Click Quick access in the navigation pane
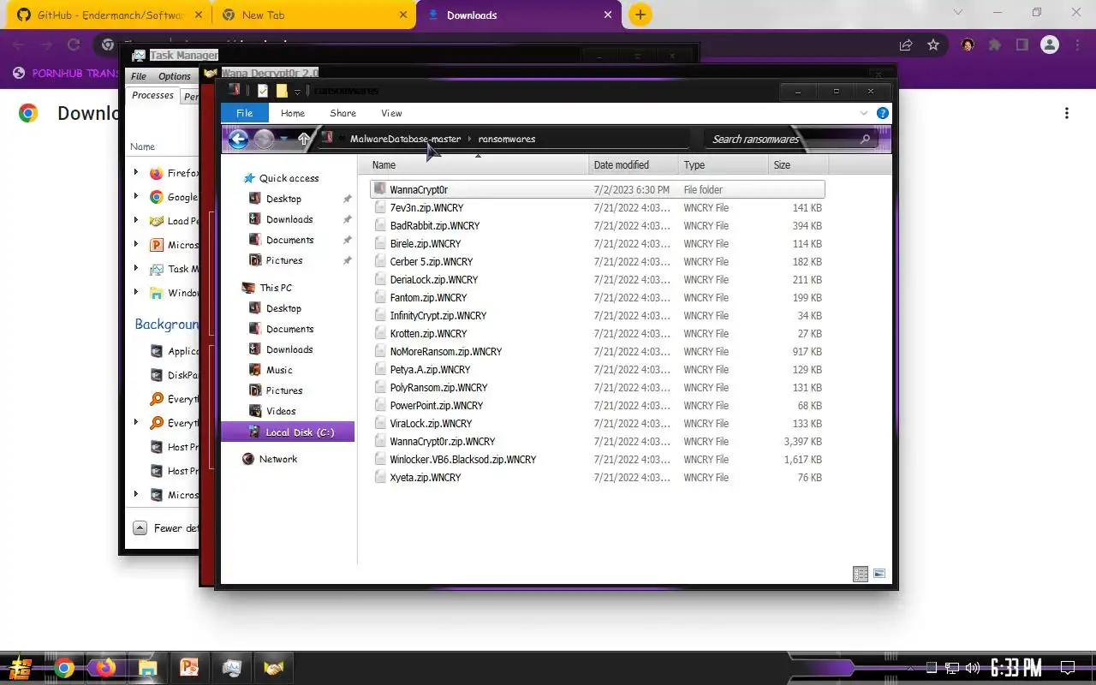Image resolution: width=1096 pixels, height=685 pixels. tap(289, 178)
